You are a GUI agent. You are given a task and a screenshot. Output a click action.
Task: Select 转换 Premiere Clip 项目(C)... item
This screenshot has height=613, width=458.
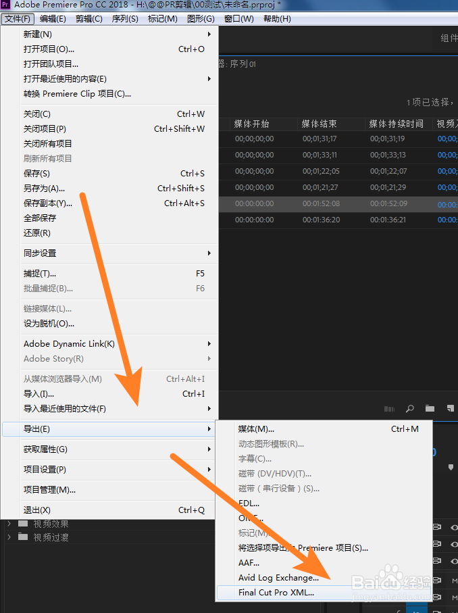coord(109,93)
